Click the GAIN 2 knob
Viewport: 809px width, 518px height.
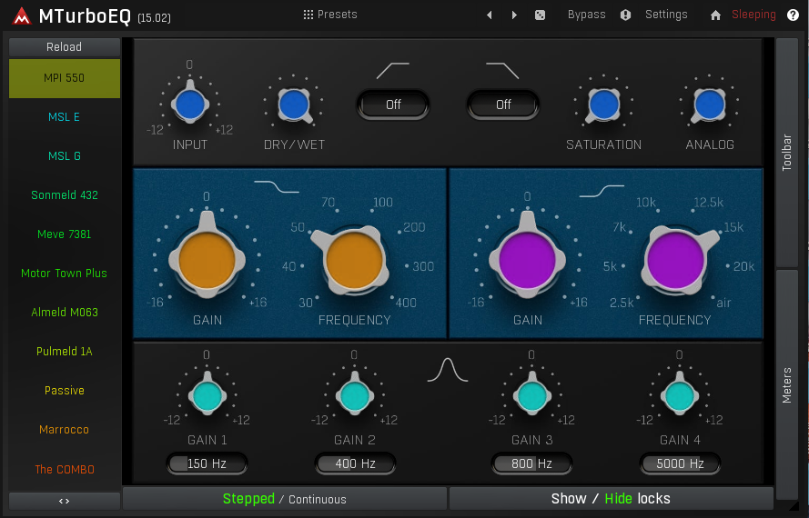click(355, 396)
